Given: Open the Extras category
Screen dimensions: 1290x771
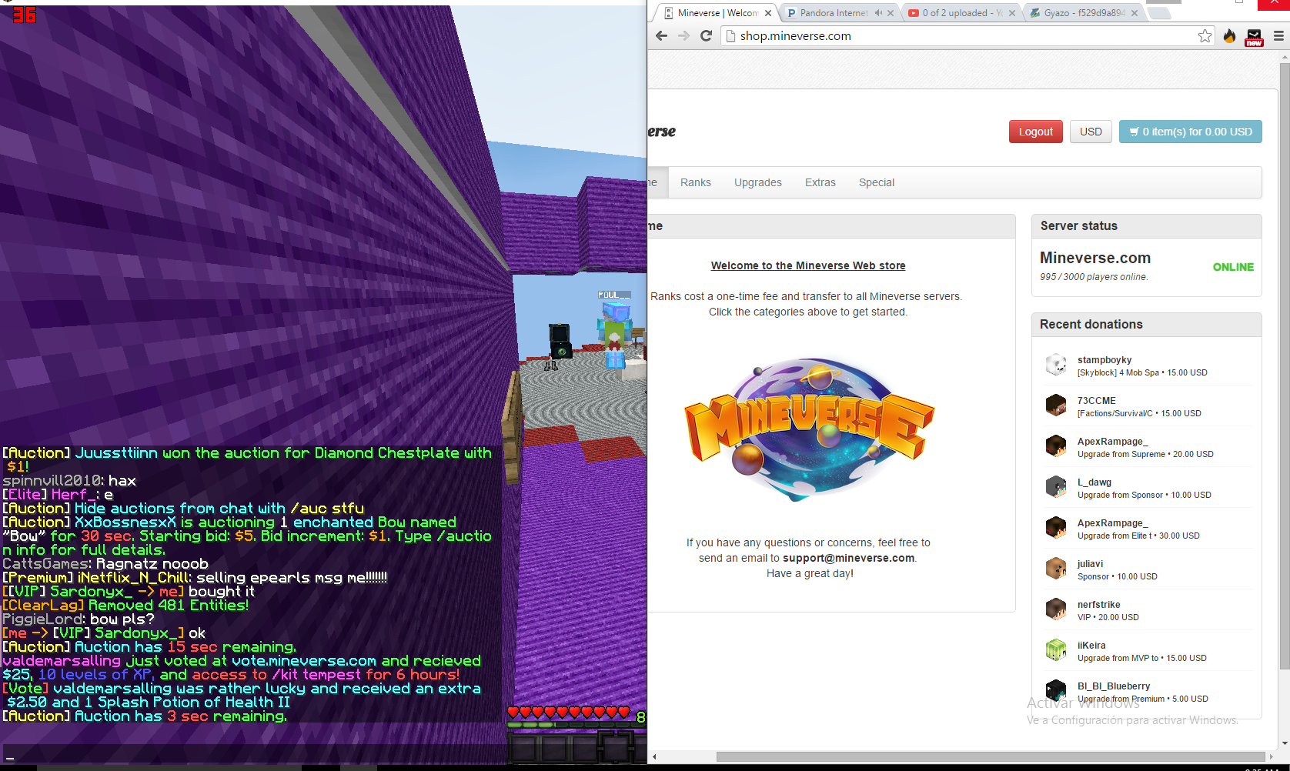Looking at the screenshot, I should [x=820, y=182].
